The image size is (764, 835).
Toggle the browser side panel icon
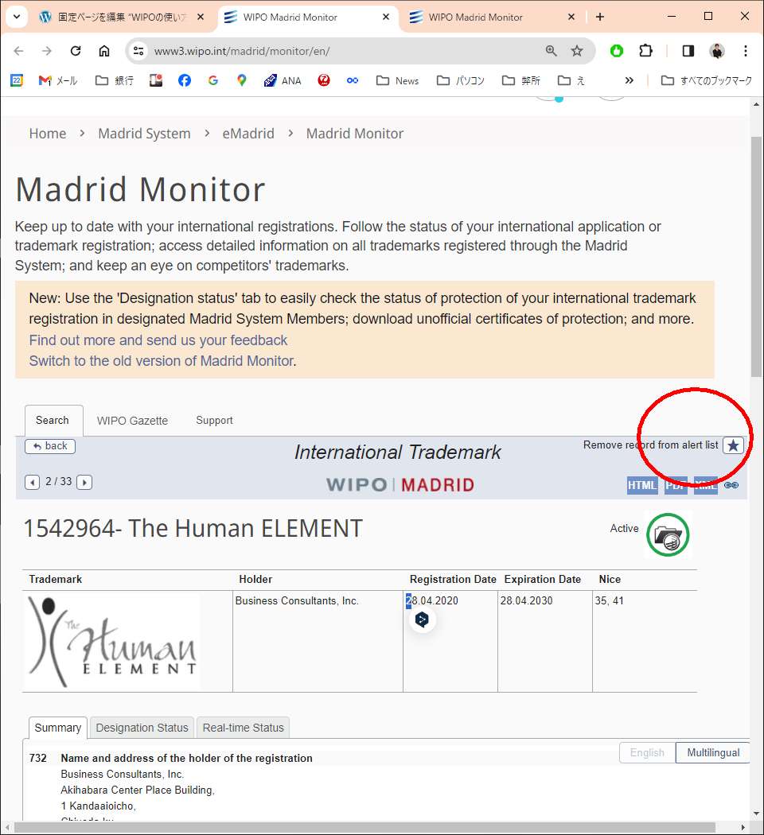[688, 51]
